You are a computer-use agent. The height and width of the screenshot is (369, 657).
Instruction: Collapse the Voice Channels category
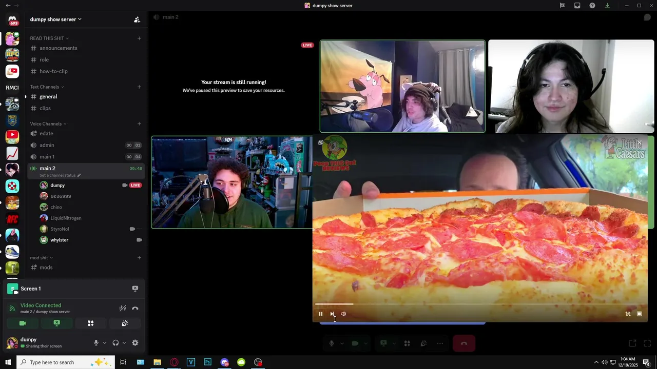point(48,124)
